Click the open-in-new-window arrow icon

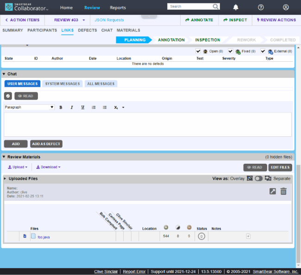click(273, 191)
